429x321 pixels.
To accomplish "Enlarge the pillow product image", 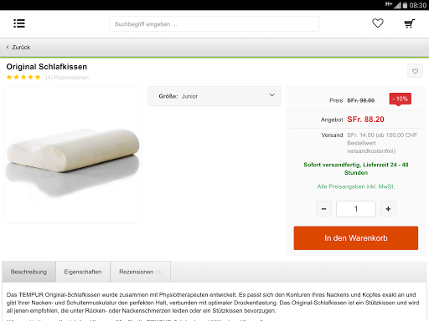I will [x=73, y=155].
